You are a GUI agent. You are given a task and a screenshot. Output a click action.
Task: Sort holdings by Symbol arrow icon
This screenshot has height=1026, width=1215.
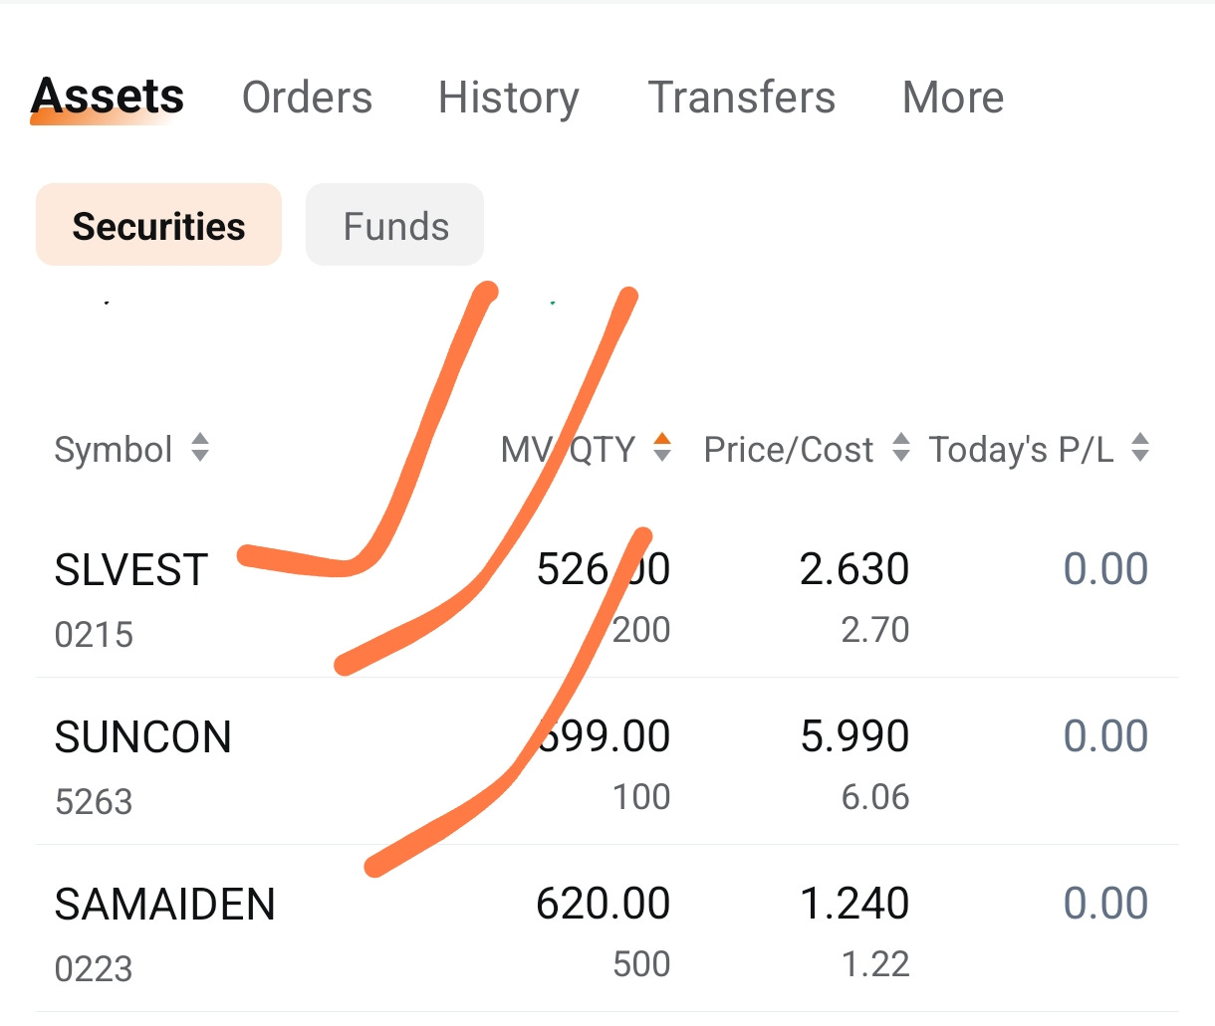pyautogui.click(x=200, y=448)
